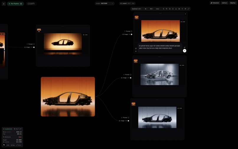The width and height of the screenshot is (238, 149).
Task: Click the compare icon in node toolbar
Action: [x=179, y=9]
